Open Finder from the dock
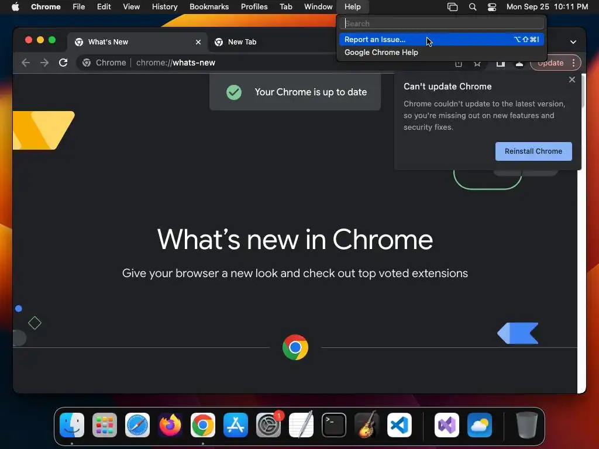The height and width of the screenshot is (449, 599). pyautogui.click(x=72, y=425)
